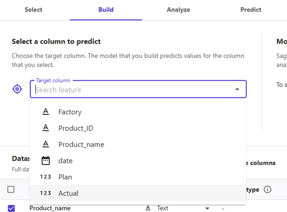Click the info icon next to type header

(268, 190)
